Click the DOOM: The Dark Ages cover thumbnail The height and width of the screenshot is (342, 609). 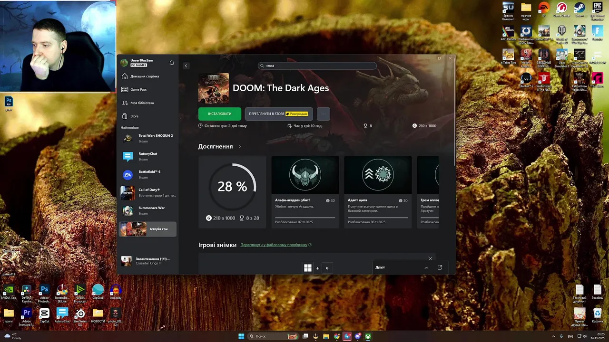(x=214, y=88)
